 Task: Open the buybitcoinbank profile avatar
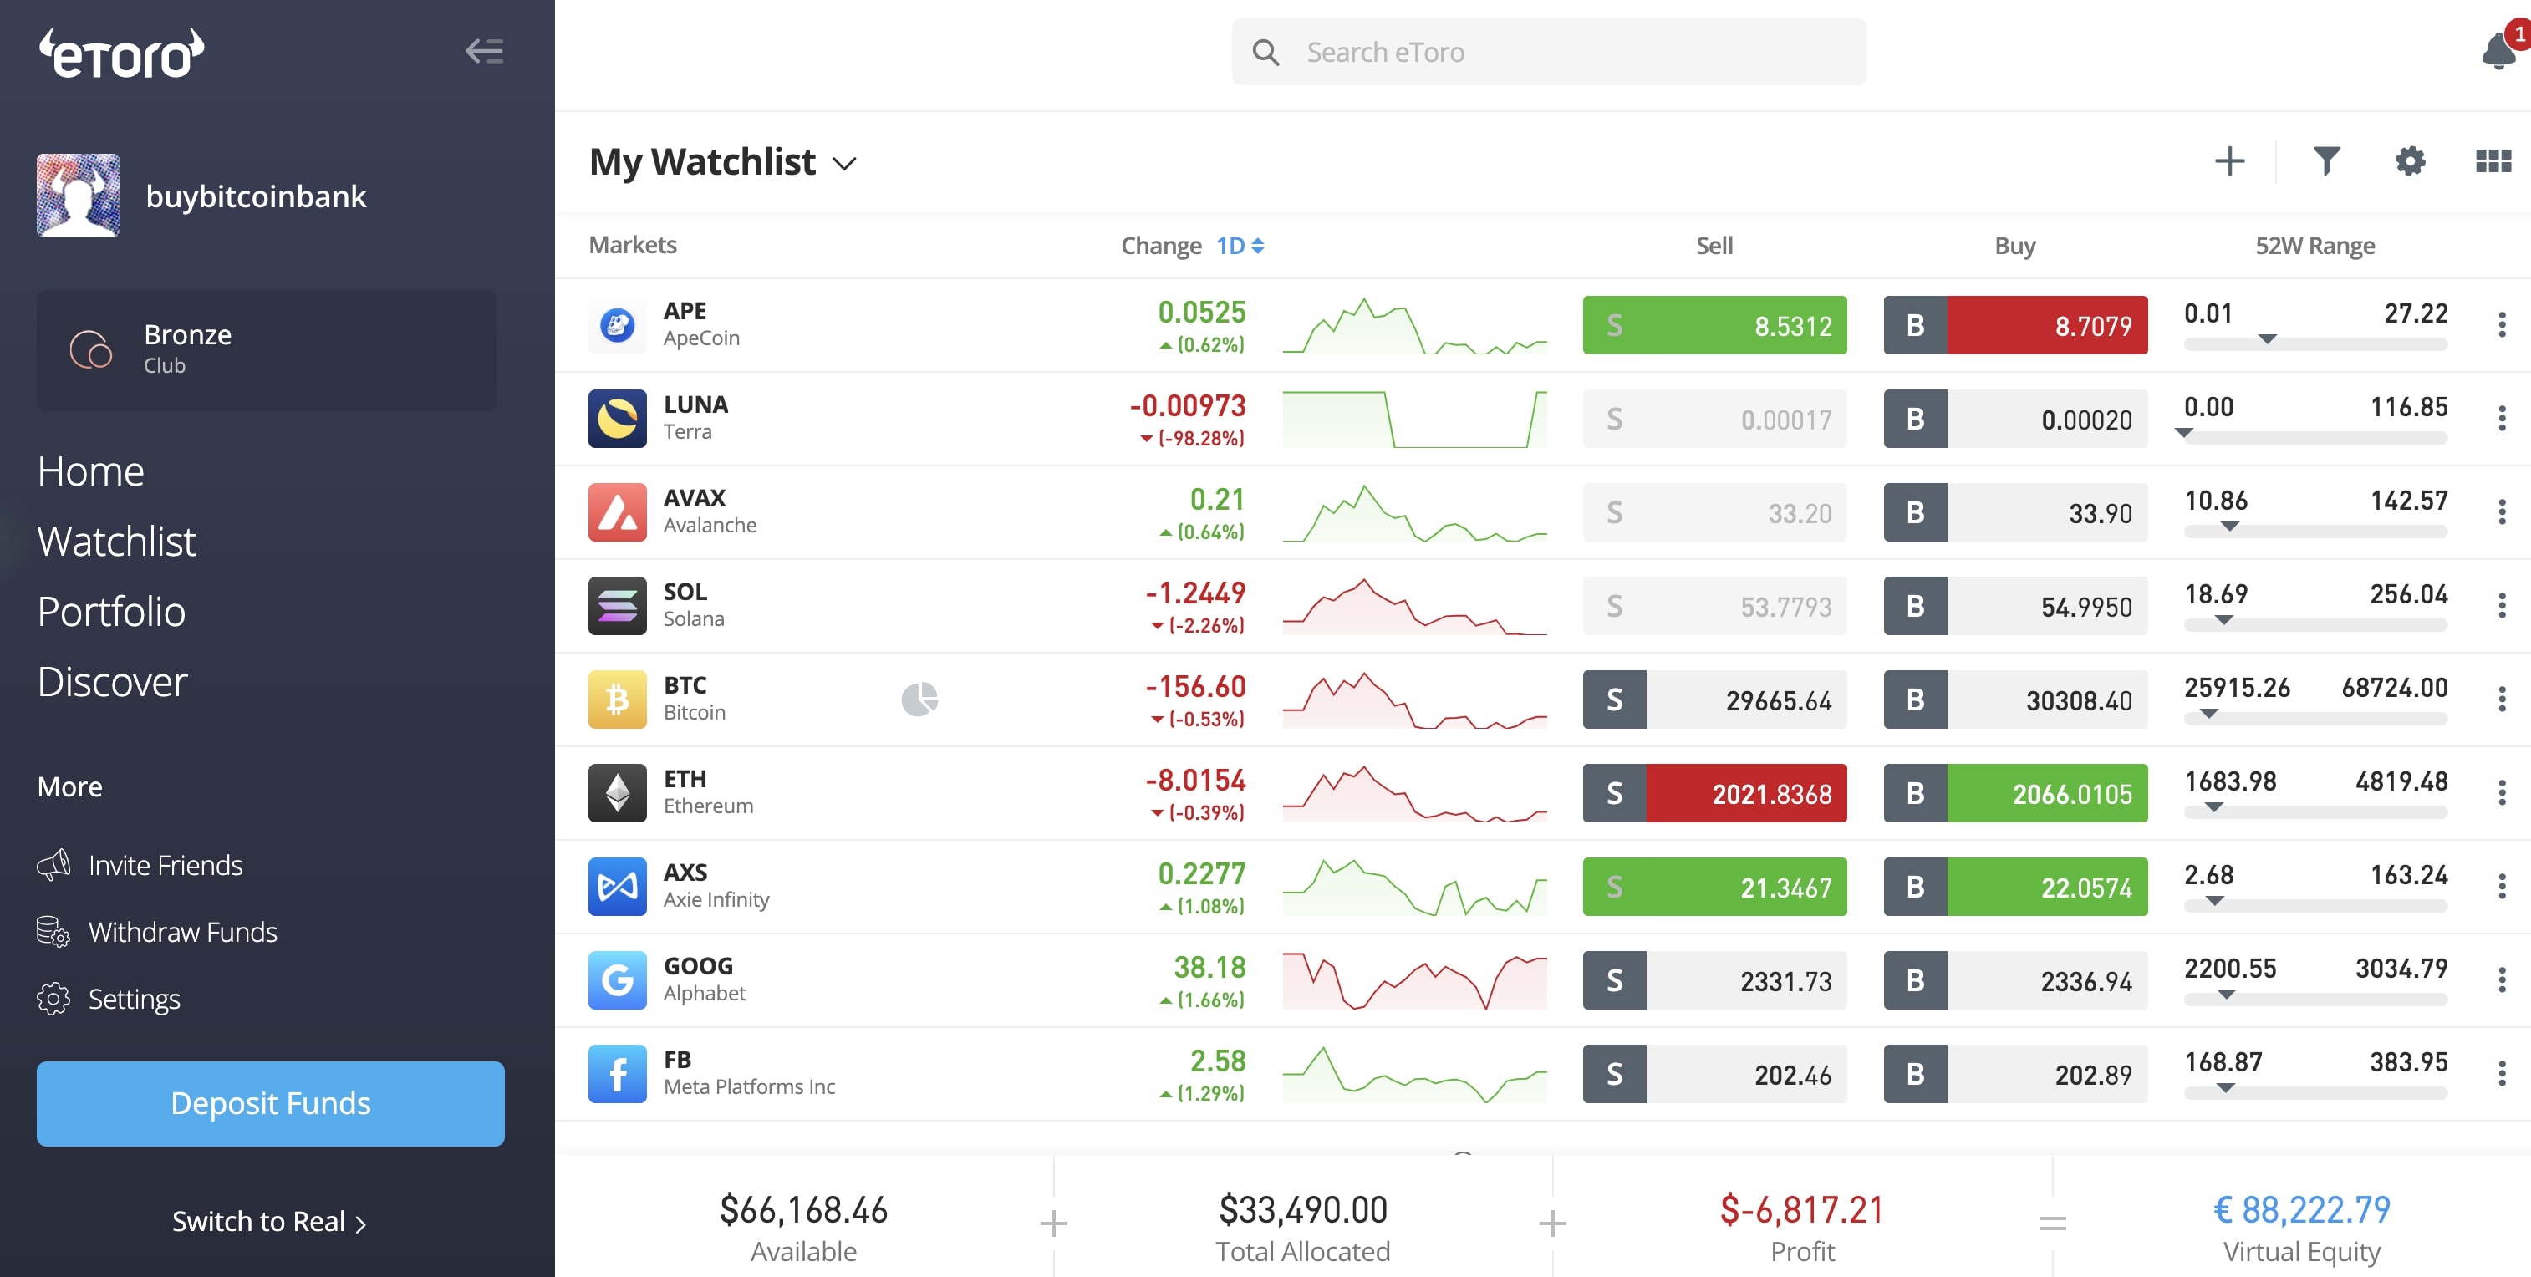[79, 196]
